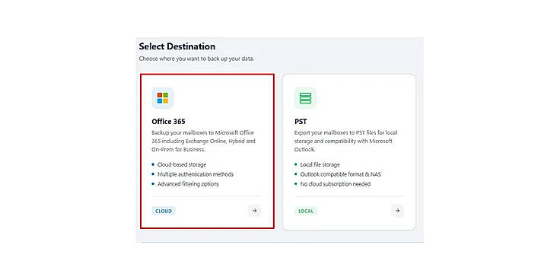This screenshot has height=280, width=560.
Task: Click the "Multiple authentication methods" bullet text
Action: [x=196, y=174]
